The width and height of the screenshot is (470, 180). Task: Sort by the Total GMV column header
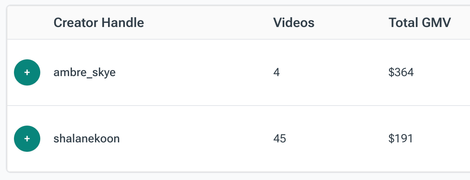click(x=419, y=22)
